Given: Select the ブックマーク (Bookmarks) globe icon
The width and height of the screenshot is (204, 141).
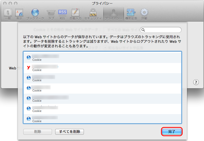Looking at the screenshot, I should tap(35, 14).
